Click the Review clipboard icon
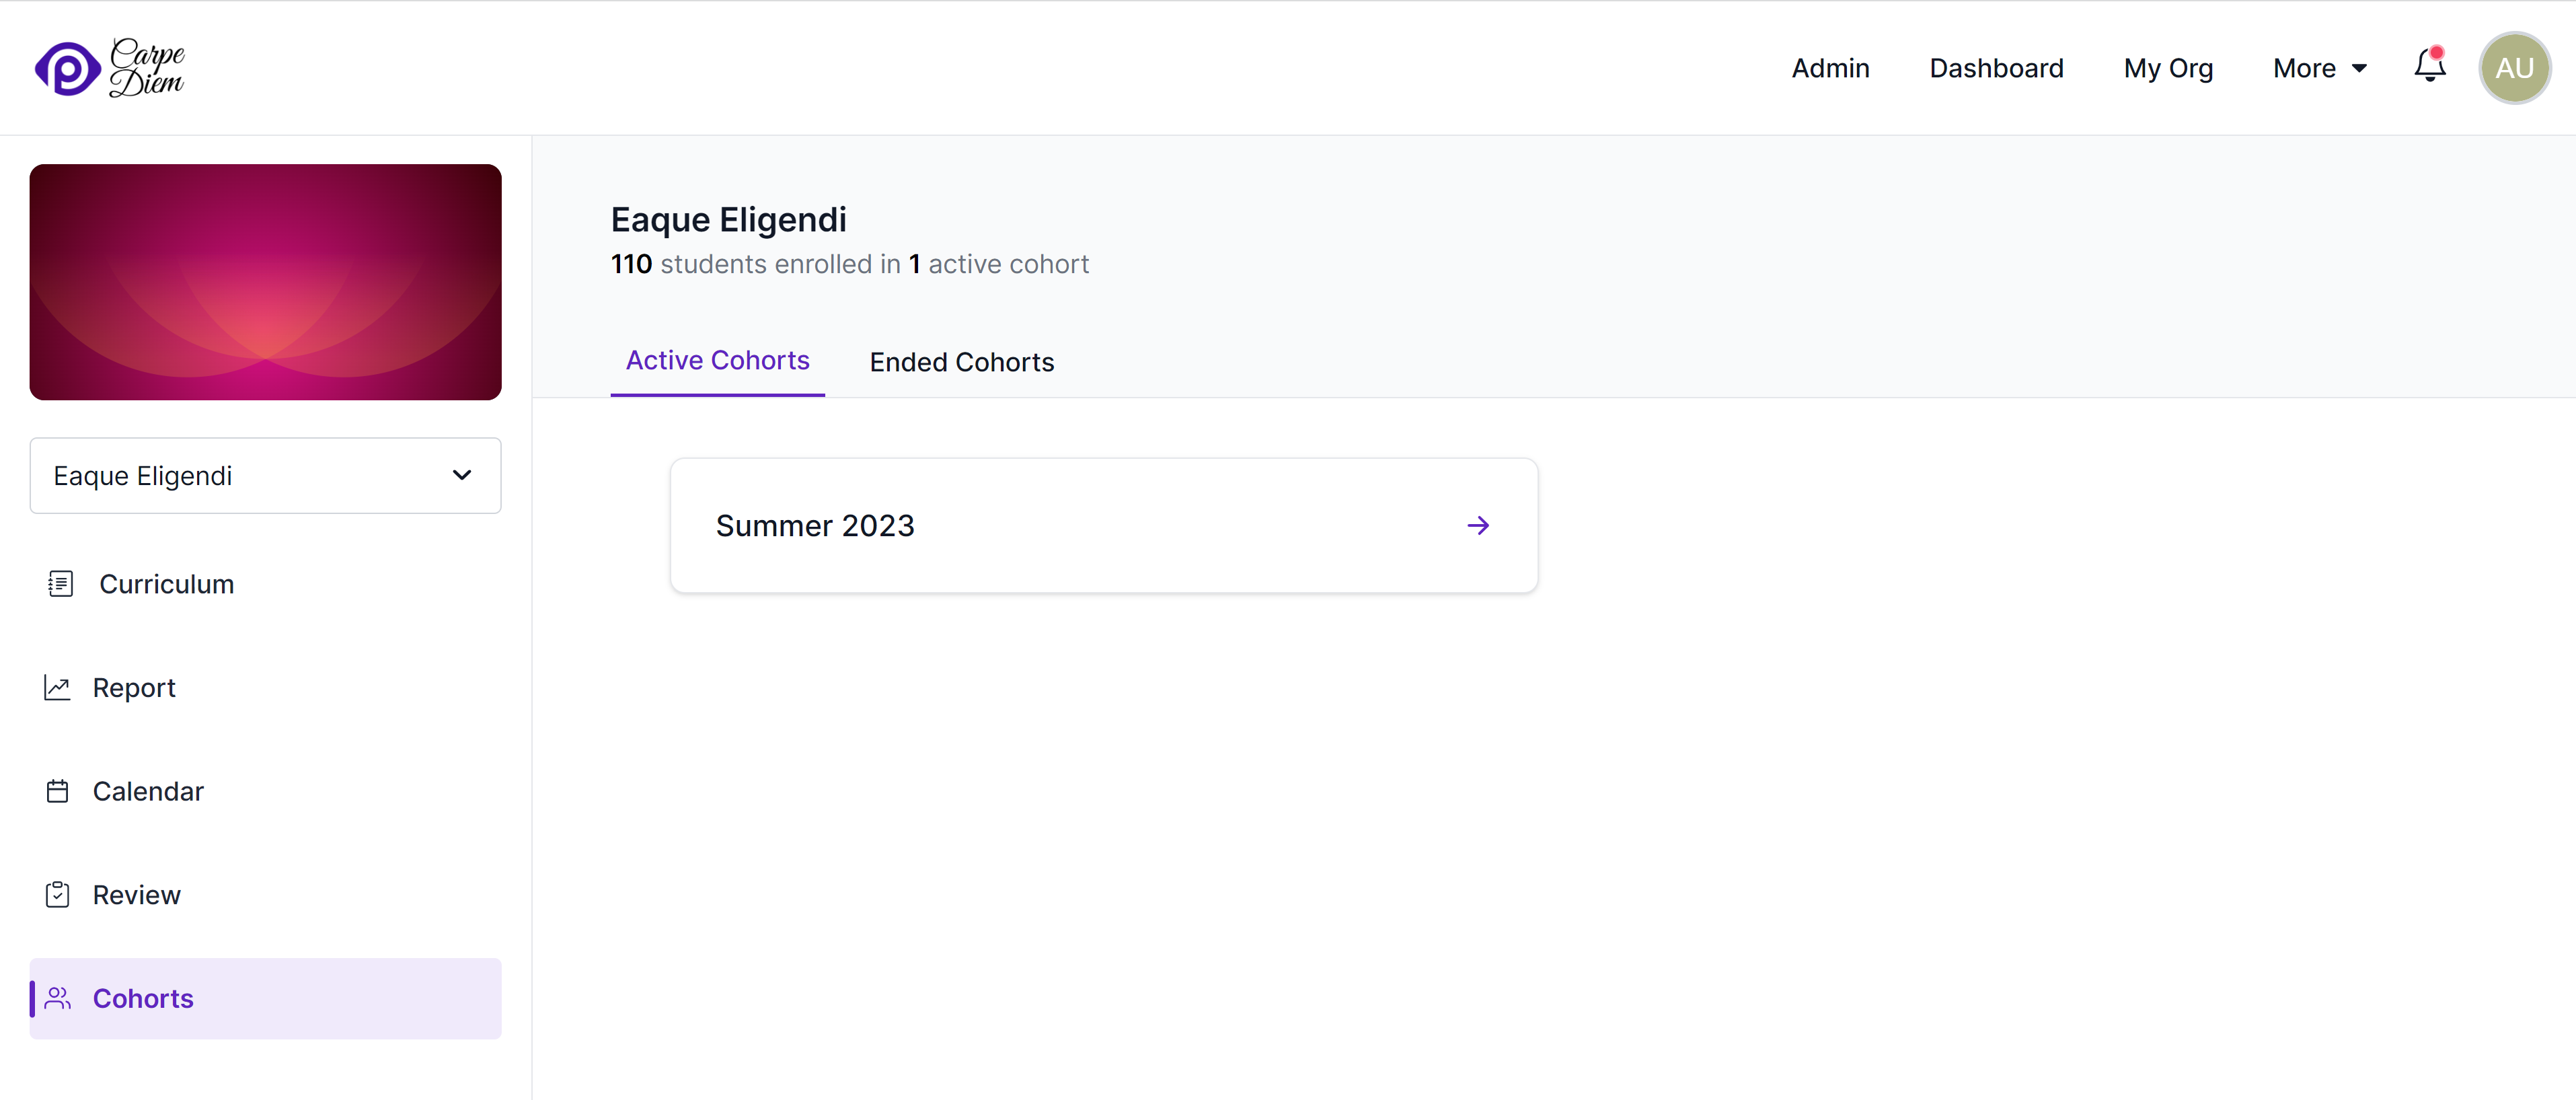Image resolution: width=2576 pixels, height=1100 pixels. pyautogui.click(x=57, y=895)
